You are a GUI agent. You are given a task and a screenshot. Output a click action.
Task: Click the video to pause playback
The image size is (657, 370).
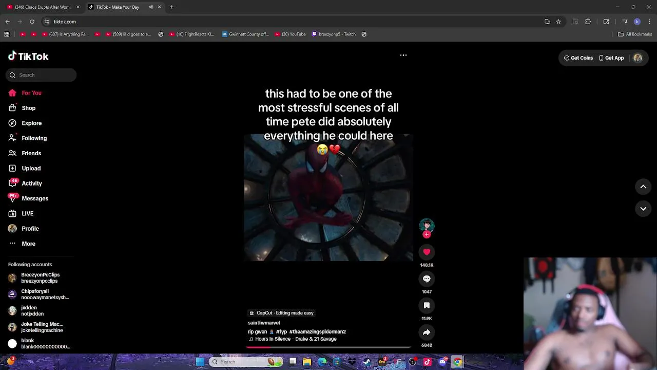(328, 197)
